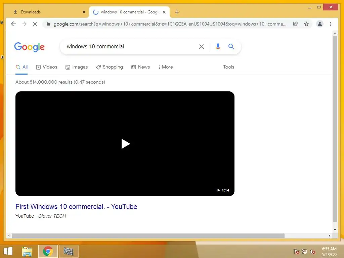Submit the search with the magnifier icon

231,46
